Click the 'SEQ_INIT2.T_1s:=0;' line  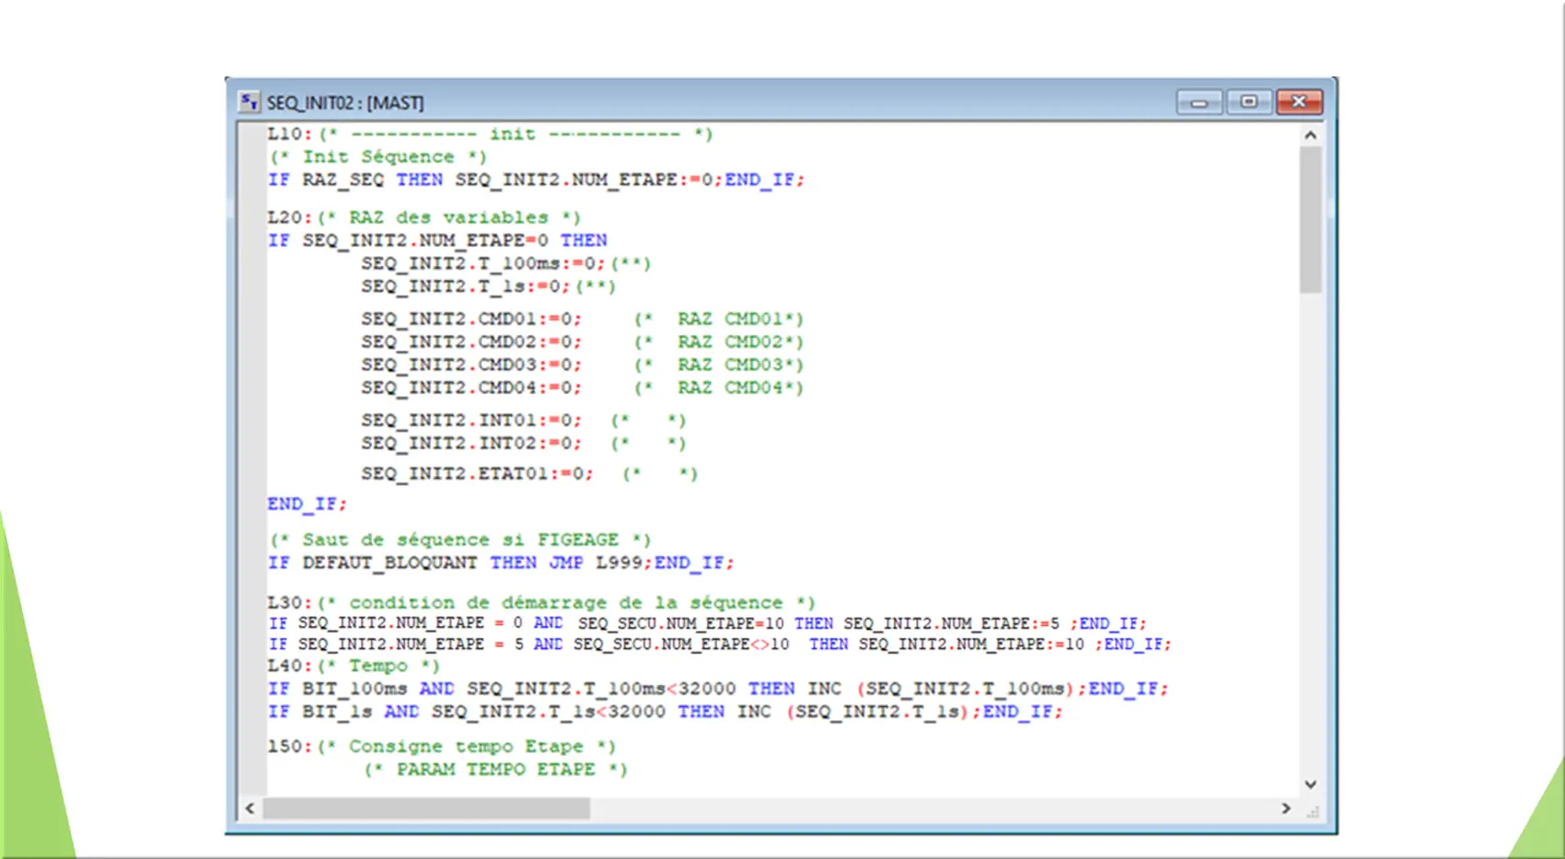tap(489, 287)
